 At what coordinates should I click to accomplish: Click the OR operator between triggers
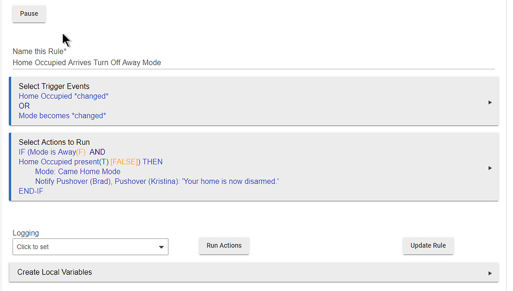pyautogui.click(x=24, y=106)
